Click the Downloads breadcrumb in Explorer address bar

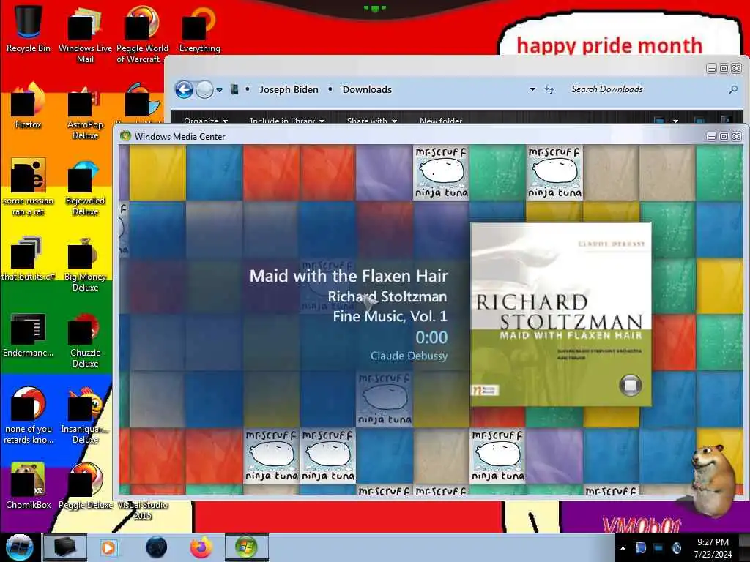click(367, 89)
